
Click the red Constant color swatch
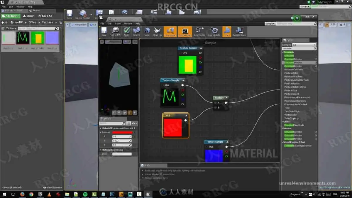(122, 132)
